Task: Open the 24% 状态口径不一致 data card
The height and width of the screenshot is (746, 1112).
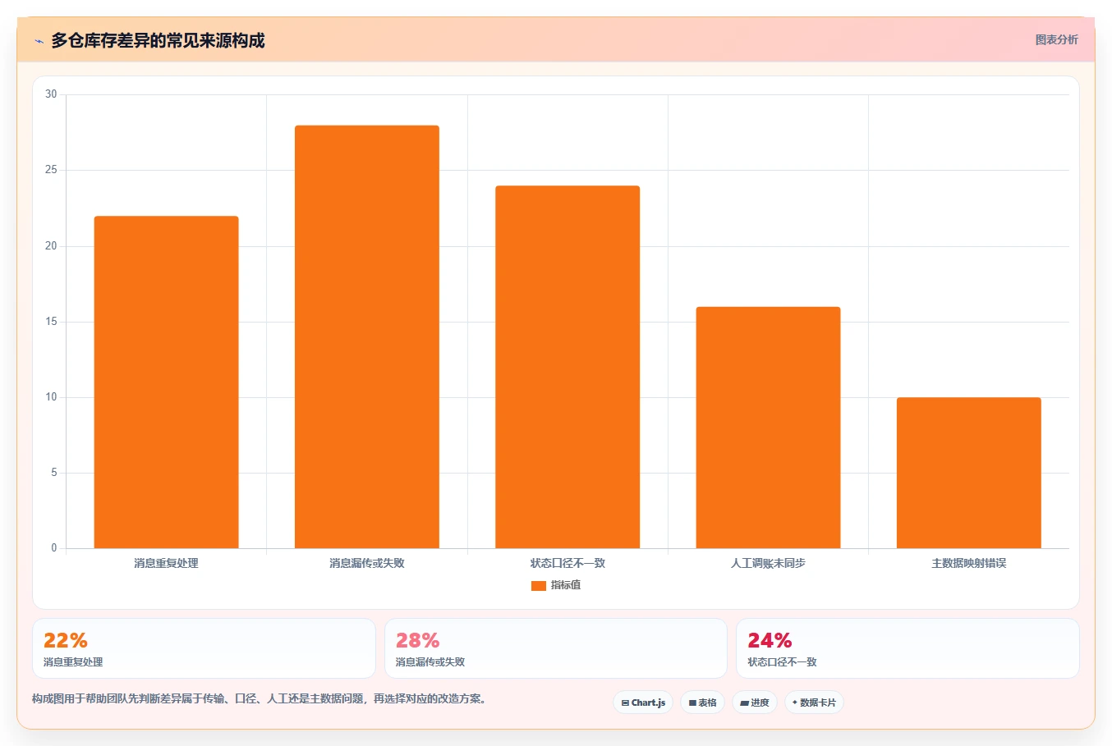Action: (908, 648)
